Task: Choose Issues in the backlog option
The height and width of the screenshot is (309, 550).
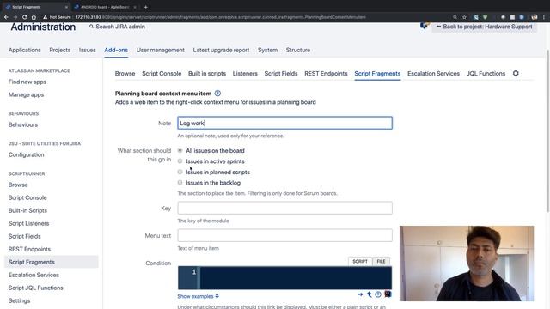Action: coord(180,183)
